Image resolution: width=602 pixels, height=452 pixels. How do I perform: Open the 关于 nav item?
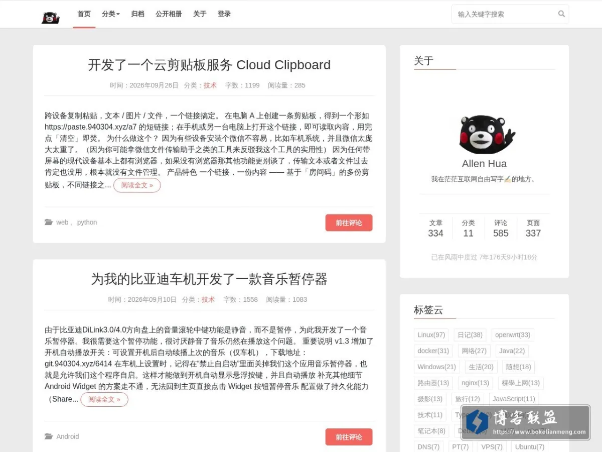click(200, 14)
